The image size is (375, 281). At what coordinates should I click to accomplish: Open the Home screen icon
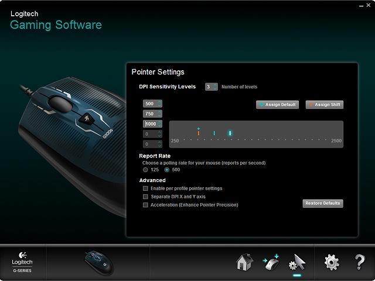[244, 262]
